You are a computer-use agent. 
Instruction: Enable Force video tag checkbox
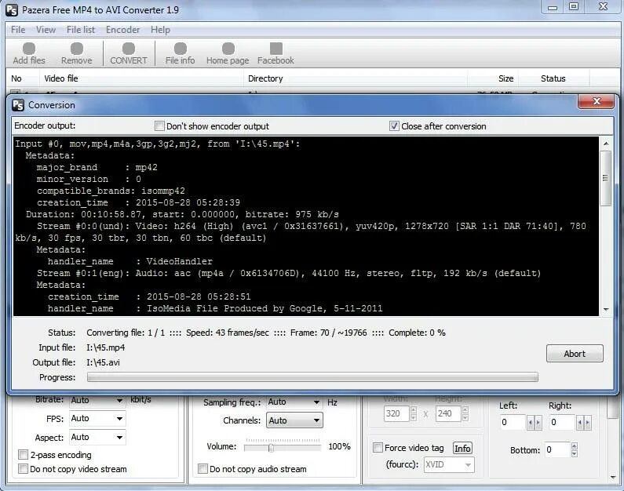coord(378,448)
